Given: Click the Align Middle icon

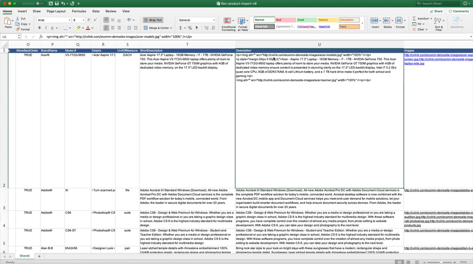Looking at the screenshot, I should click(x=113, y=20).
